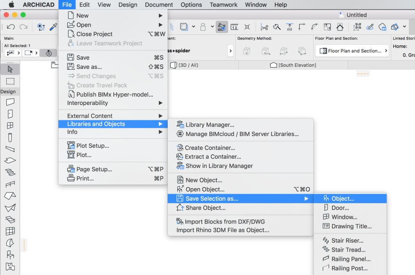Choose Railing Panel... from submenu

coord(350,259)
